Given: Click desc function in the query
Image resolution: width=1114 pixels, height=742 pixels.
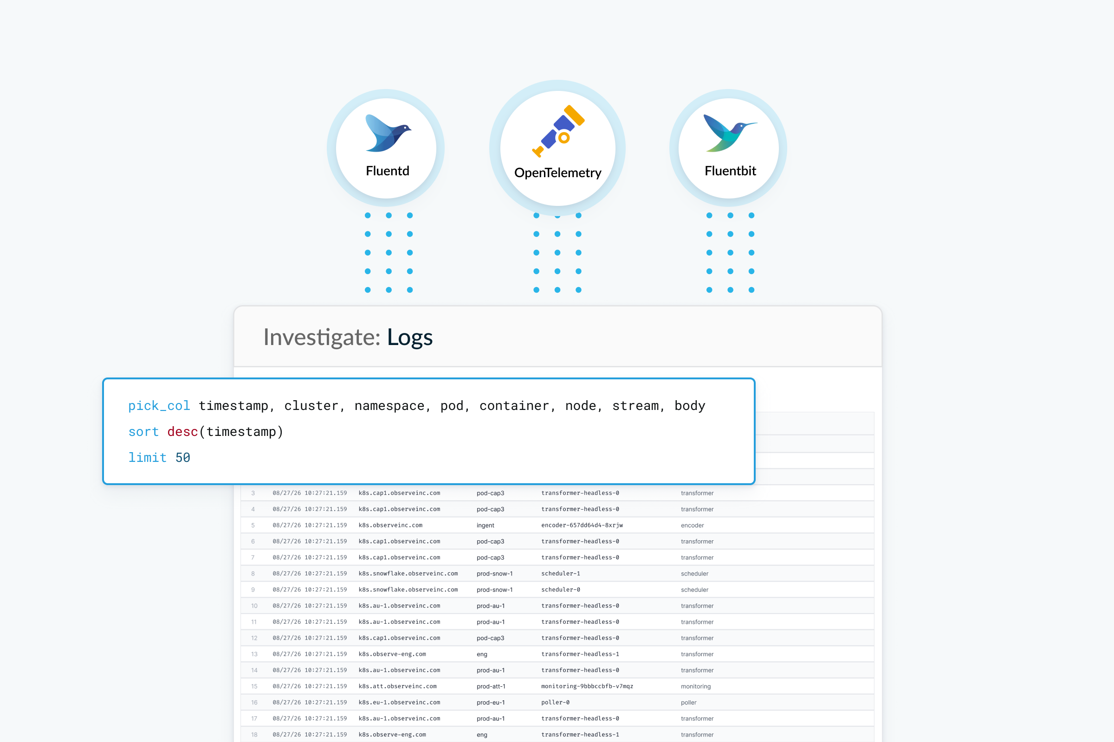Looking at the screenshot, I should click(x=182, y=432).
